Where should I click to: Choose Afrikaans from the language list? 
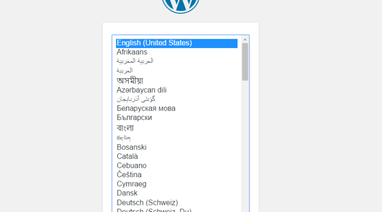click(x=132, y=52)
